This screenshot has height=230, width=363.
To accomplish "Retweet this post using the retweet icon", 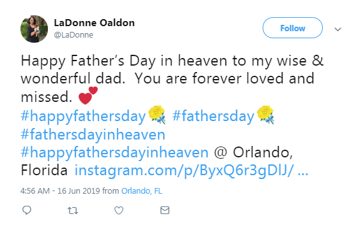I will pos(73,210).
